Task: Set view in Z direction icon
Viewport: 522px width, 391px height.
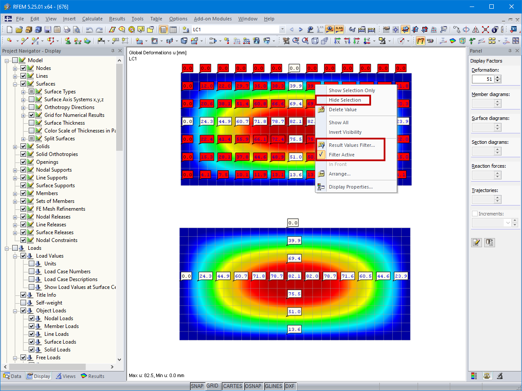Action: coord(357,41)
